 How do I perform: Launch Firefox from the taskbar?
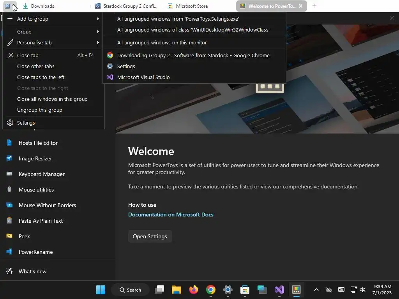[x=194, y=290]
